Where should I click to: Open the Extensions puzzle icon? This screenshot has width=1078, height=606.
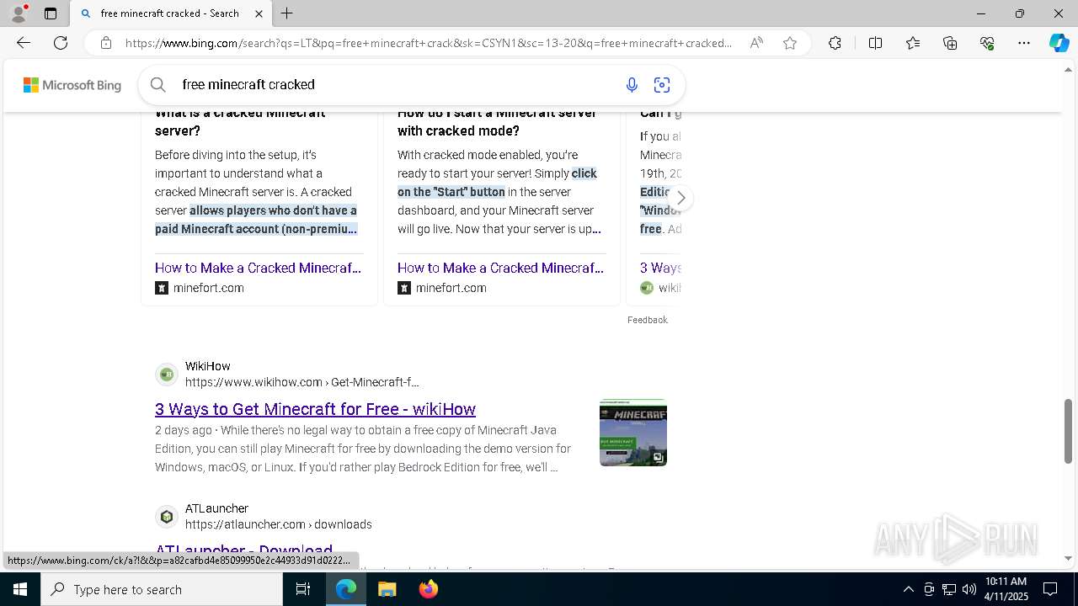[x=835, y=43]
